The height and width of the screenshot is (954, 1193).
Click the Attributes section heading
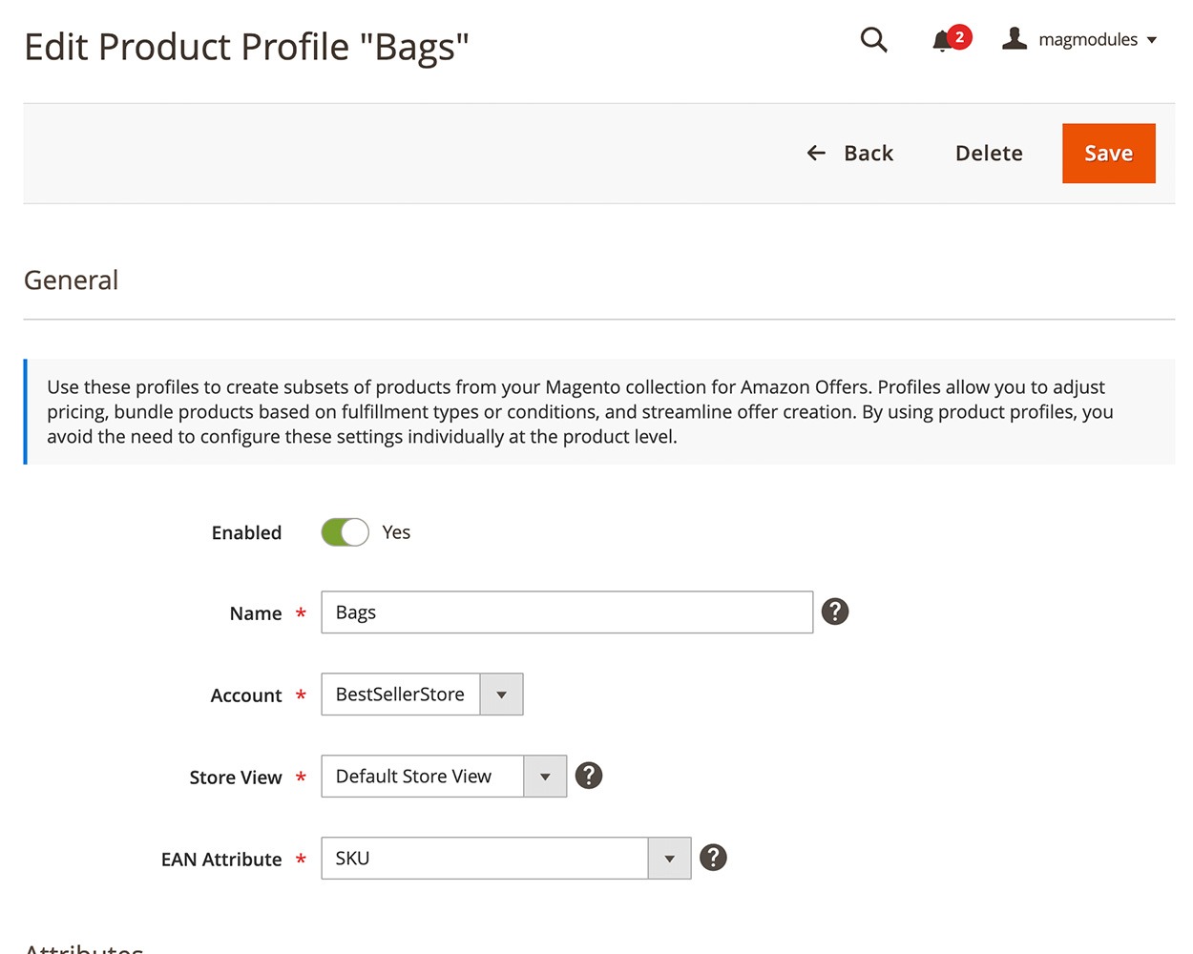84,947
